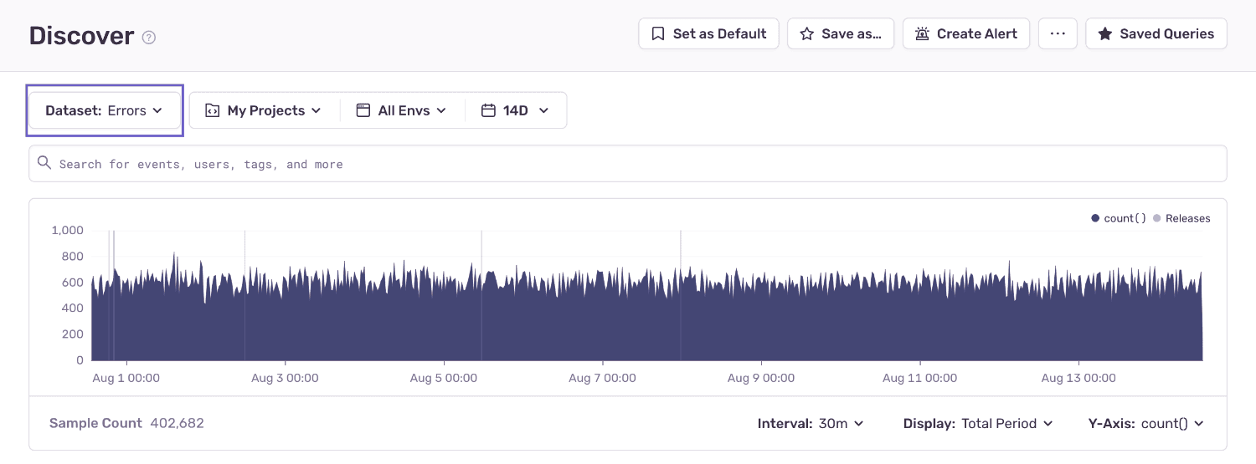Screen dimensions: 1256x464
Task: Open the Display Total Period dropdown
Action: tap(977, 424)
